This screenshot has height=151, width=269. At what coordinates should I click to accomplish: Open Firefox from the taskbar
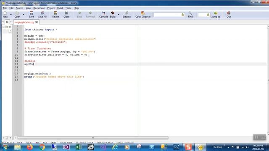coord(30,147)
